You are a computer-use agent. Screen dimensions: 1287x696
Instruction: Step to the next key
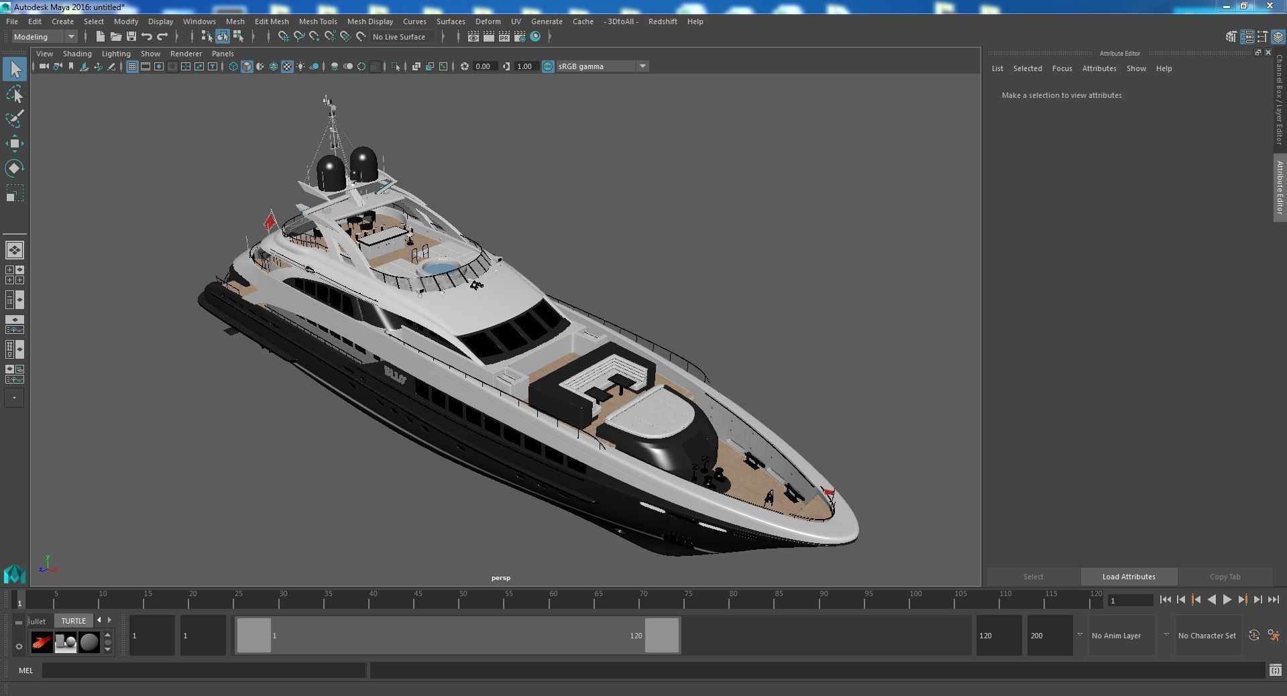[x=1242, y=600]
